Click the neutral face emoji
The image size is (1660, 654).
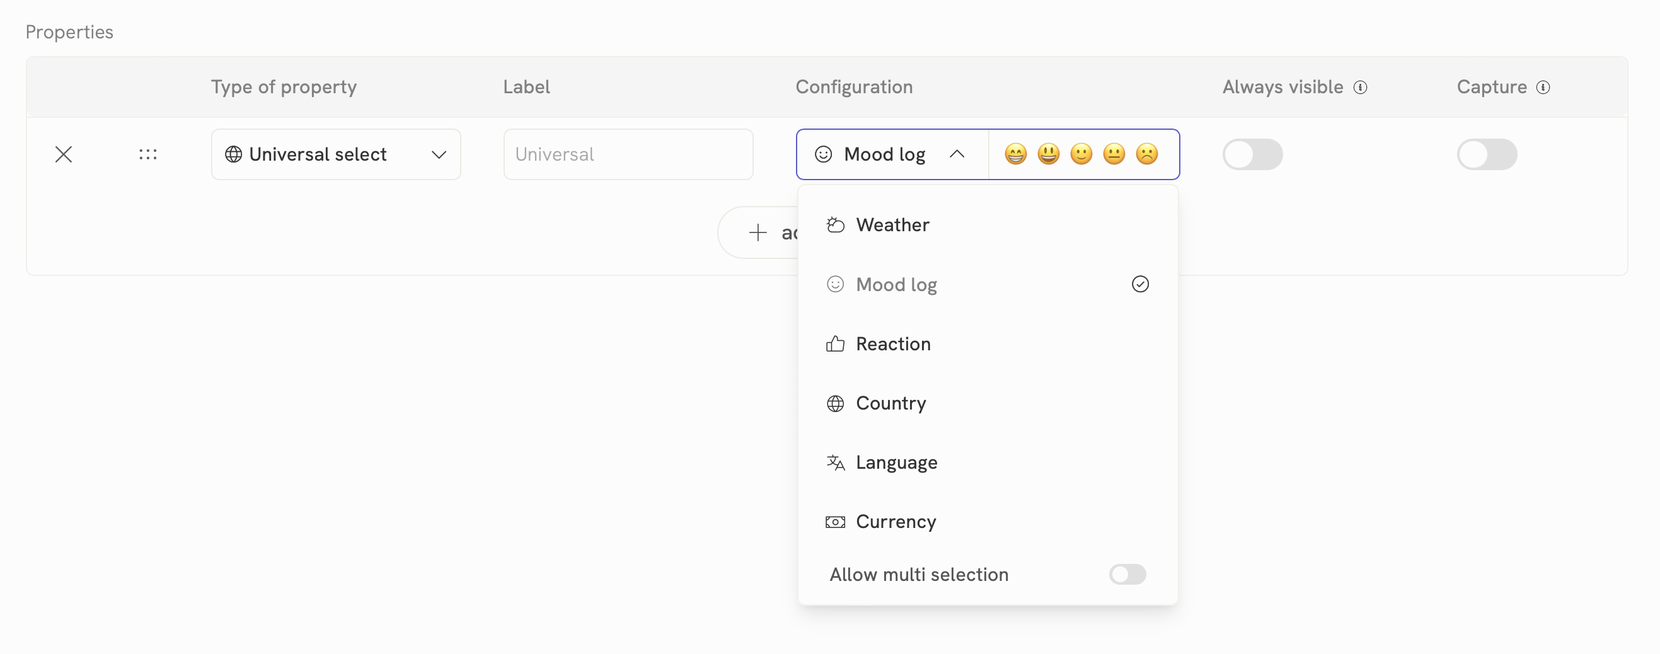point(1114,154)
